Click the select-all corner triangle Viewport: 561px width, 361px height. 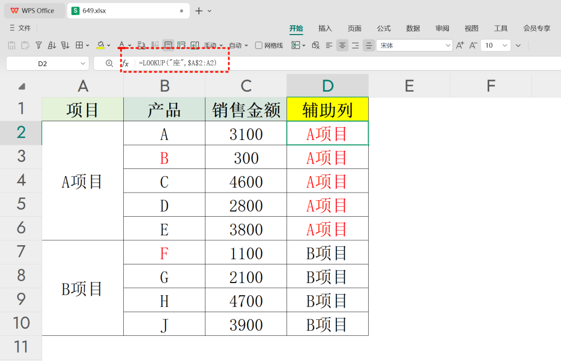pyautogui.click(x=22, y=86)
